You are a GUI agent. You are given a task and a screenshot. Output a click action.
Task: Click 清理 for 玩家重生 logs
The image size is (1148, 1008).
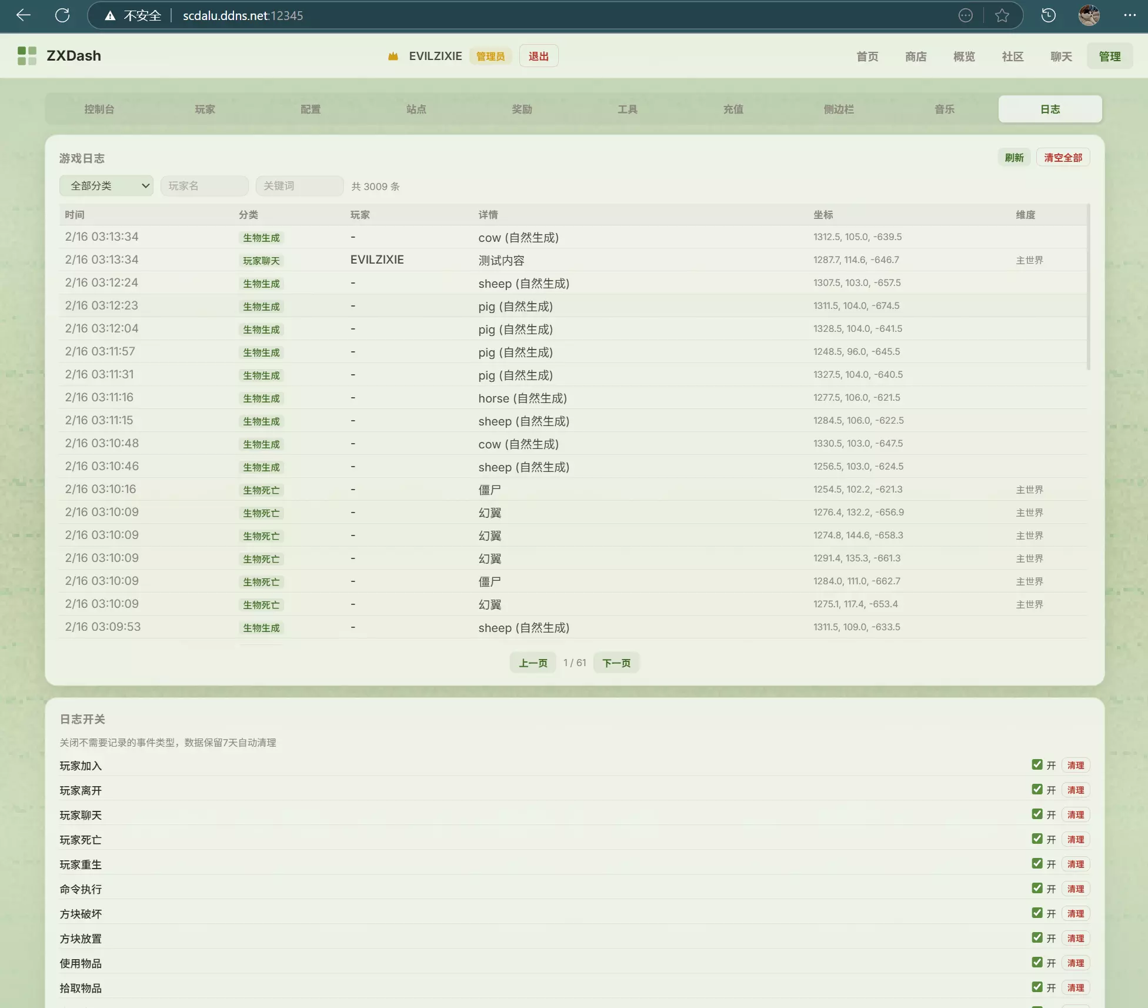pos(1075,864)
